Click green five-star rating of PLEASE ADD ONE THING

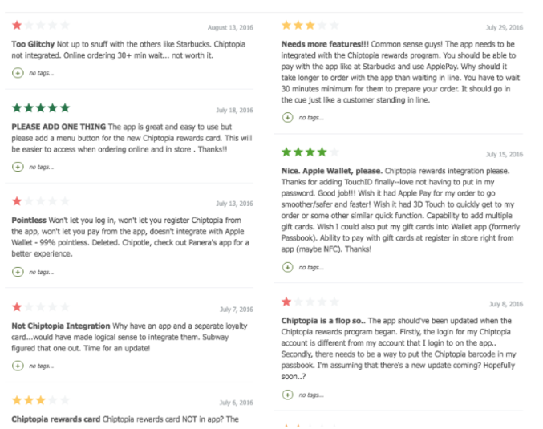point(41,108)
